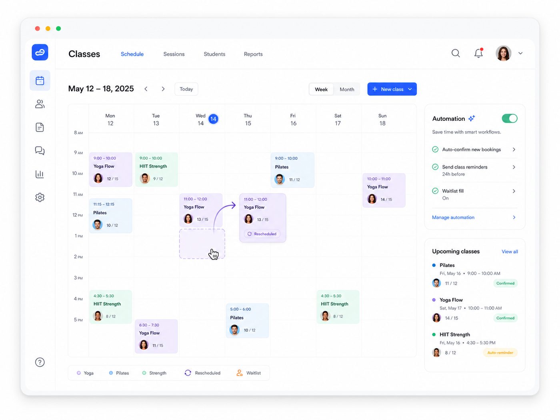Click Confirmed badge on upcoming Yoga Flow
This screenshot has height=420, width=560.
click(x=505, y=318)
